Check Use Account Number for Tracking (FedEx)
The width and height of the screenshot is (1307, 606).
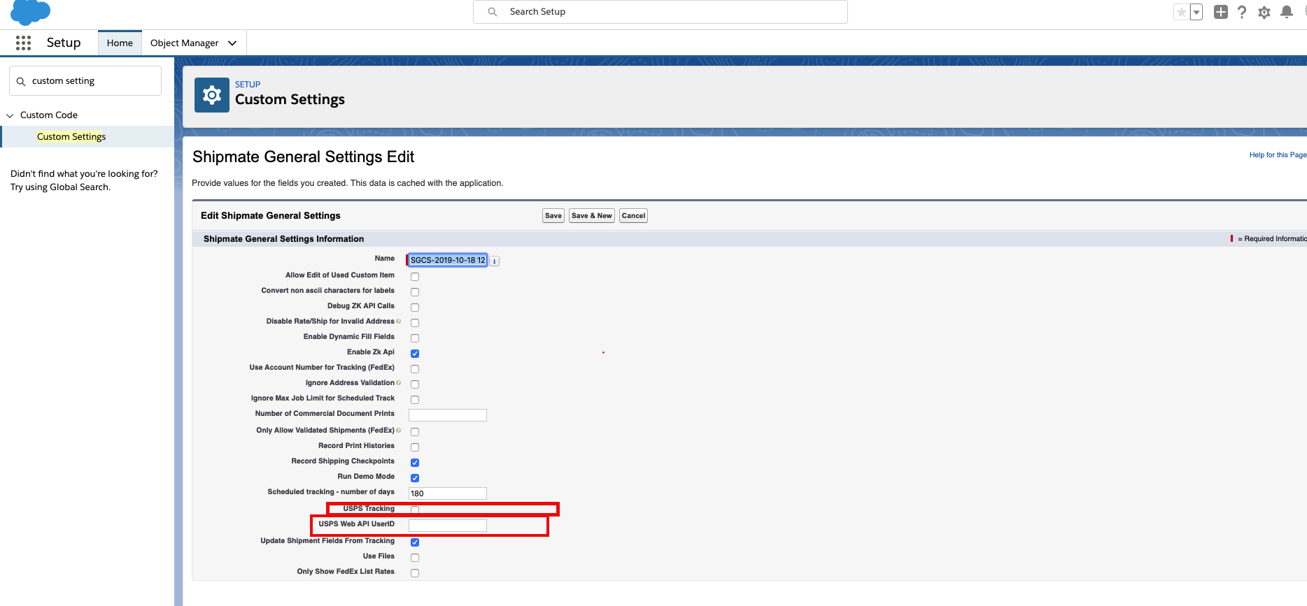[415, 369]
